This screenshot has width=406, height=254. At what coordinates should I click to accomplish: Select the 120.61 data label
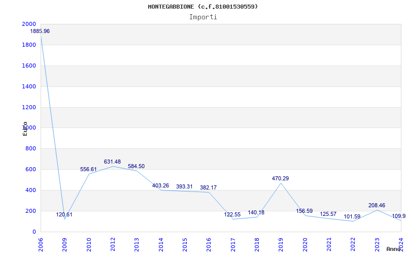click(x=64, y=214)
